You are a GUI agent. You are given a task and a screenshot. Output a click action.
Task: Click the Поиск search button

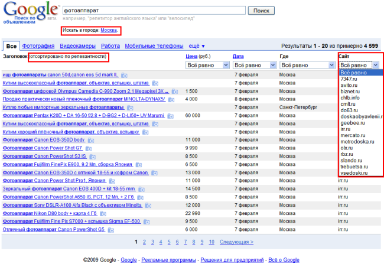(x=261, y=11)
